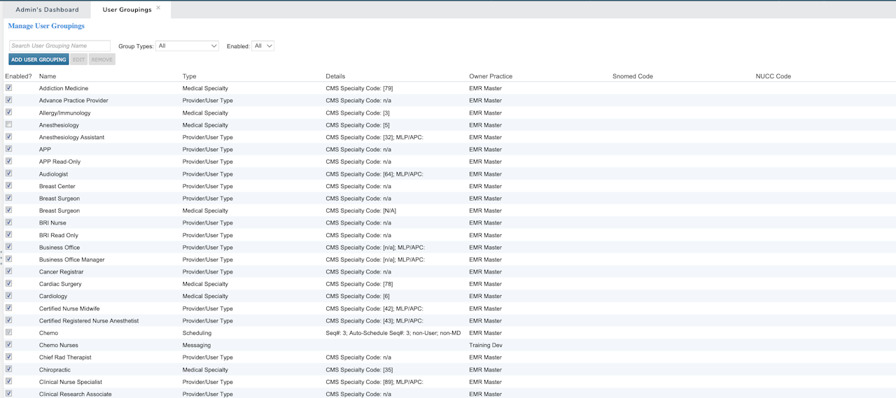Image resolution: width=896 pixels, height=398 pixels.
Task: Toggle the Cardiology enabled checkbox
Action: pyautogui.click(x=9, y=296)
